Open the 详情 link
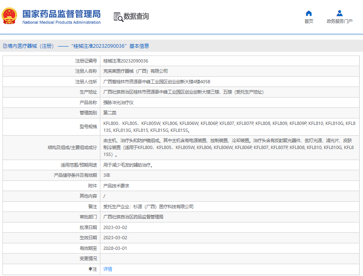363x276 pixels. 108,269
